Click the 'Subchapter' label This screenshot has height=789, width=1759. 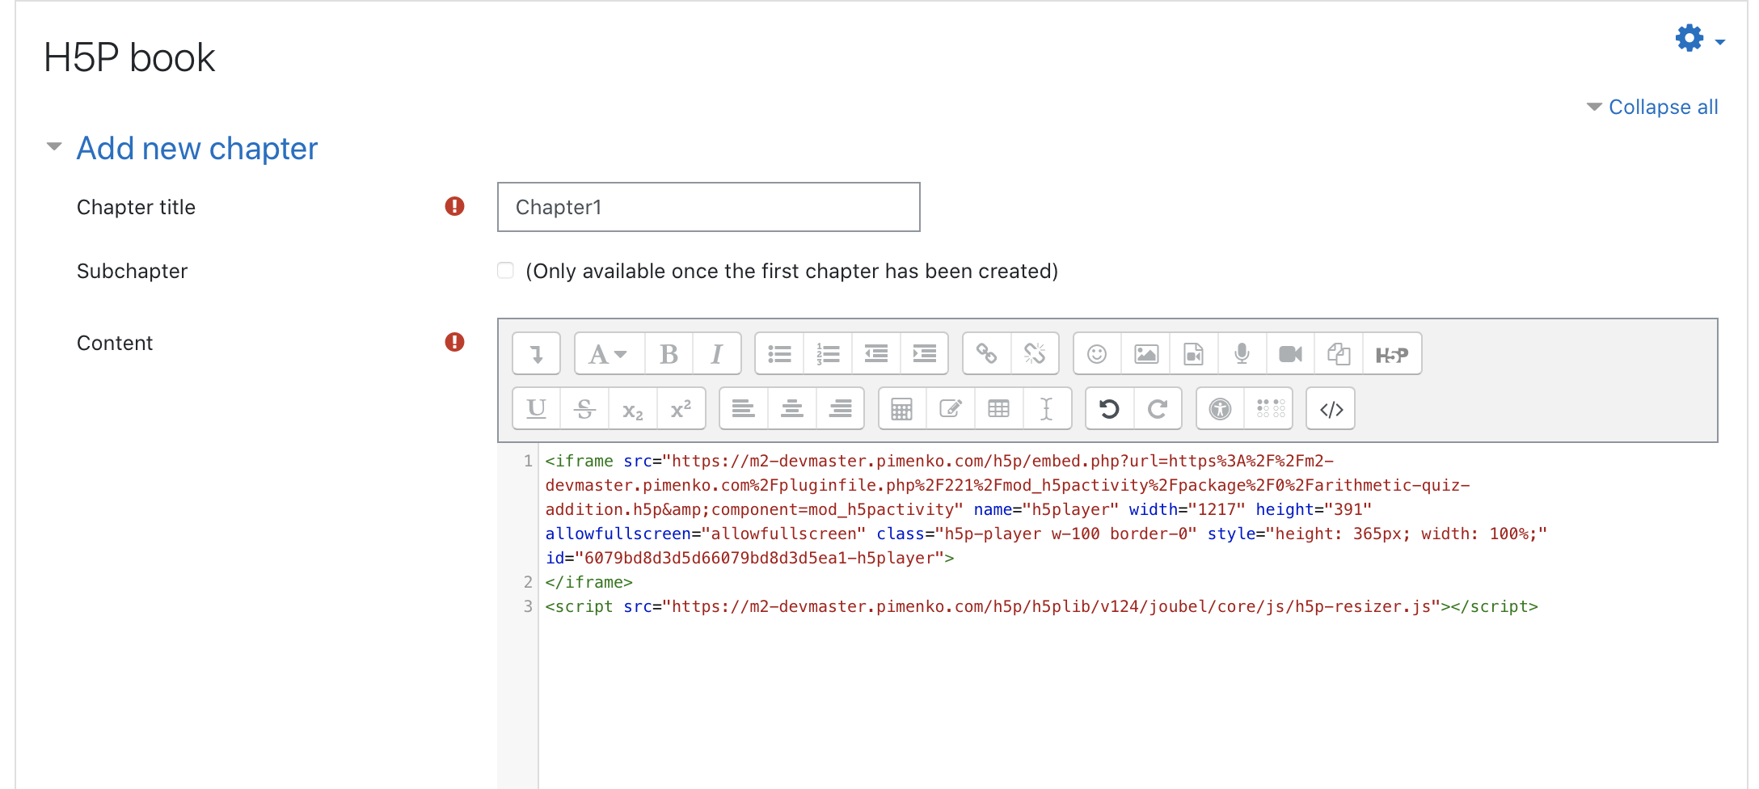133,271
